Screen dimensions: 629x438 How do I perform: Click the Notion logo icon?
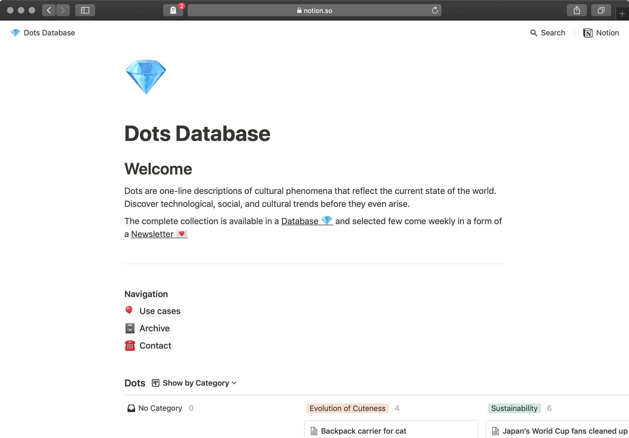[588, 33]
